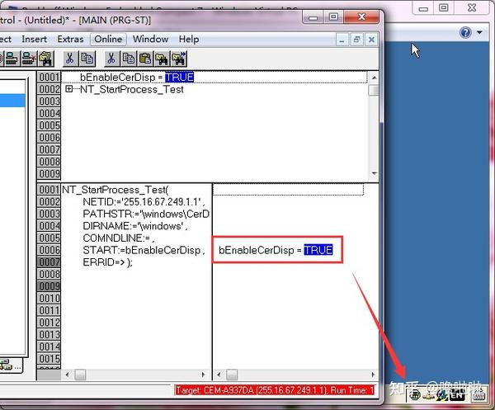Click the Paste clipboard toolbar icon
495x410 pixels.
click(145, 59)
